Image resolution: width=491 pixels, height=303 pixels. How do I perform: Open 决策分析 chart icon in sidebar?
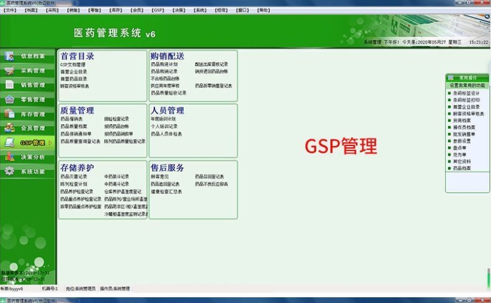point(10,157)
